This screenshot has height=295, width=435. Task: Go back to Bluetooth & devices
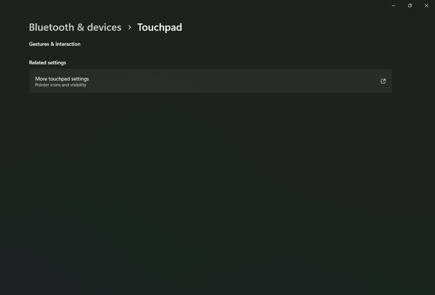click(x=75, y=27)
